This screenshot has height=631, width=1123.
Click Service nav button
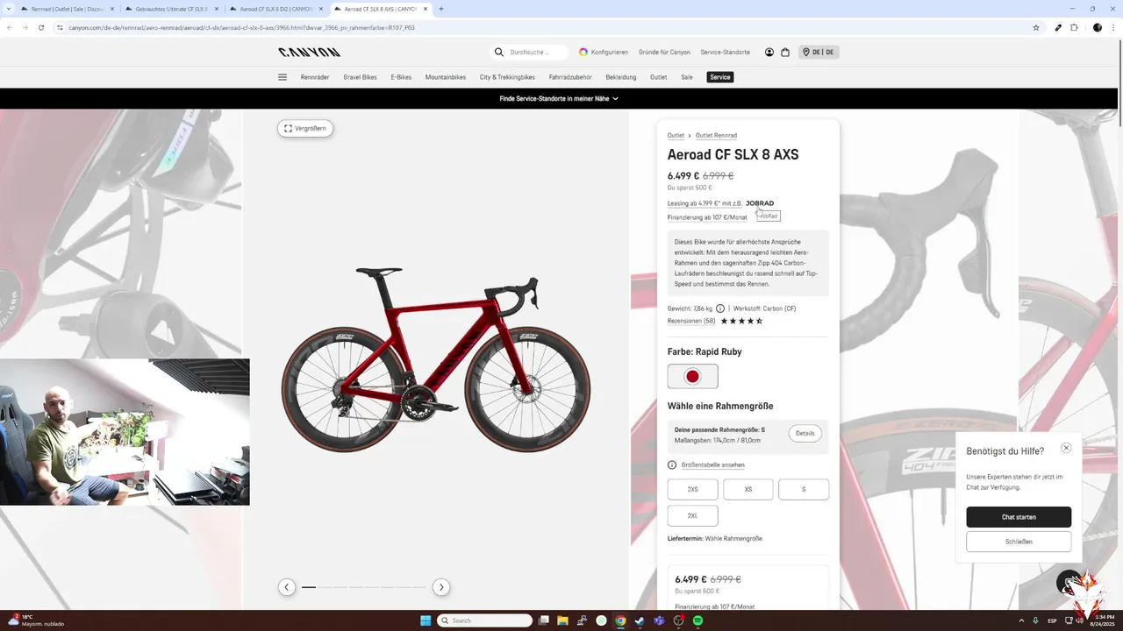pos(720,77)
